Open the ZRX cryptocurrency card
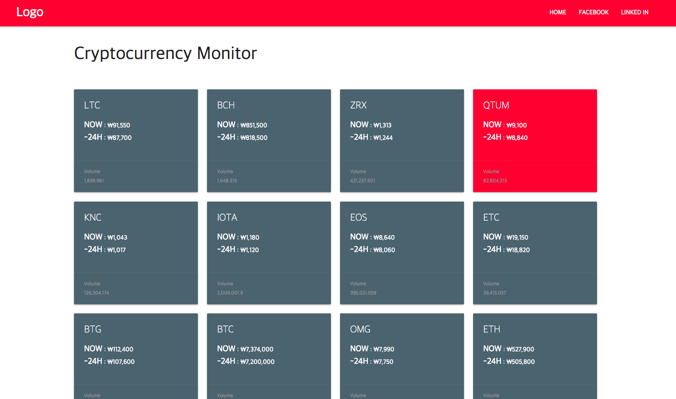Image resolution: width=676 pixels, height=399 pixels. pos(402,140)
